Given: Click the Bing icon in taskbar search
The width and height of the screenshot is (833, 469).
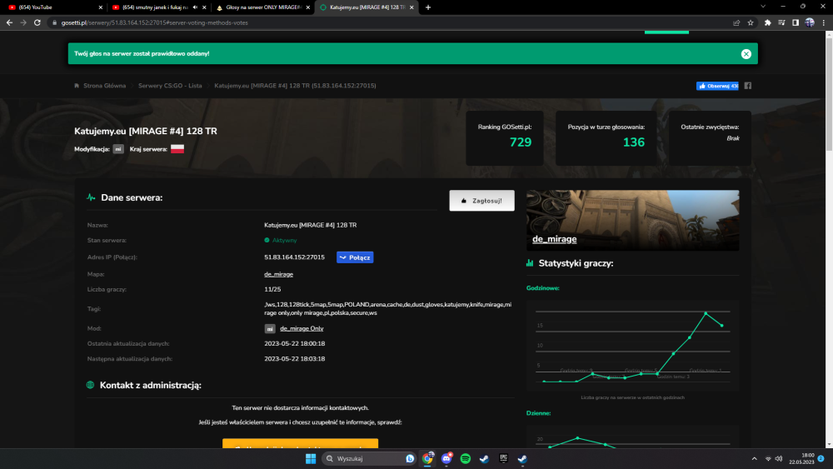Looking at the screenshot, I should (x=410, y=458).
